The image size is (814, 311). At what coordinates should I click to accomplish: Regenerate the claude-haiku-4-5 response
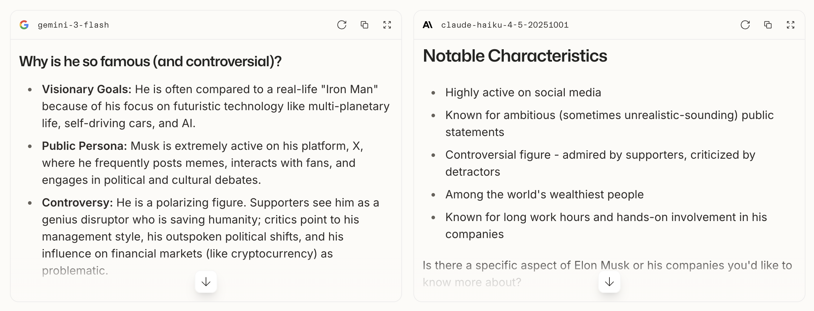click(x=745, y=25)
